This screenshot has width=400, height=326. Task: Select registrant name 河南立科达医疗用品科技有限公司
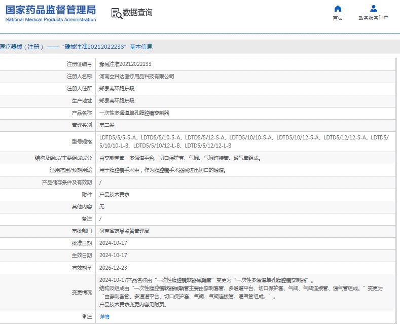[137, 76]
